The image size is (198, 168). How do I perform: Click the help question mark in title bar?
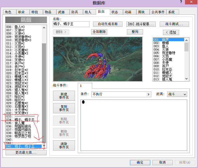tap(181, 2)
